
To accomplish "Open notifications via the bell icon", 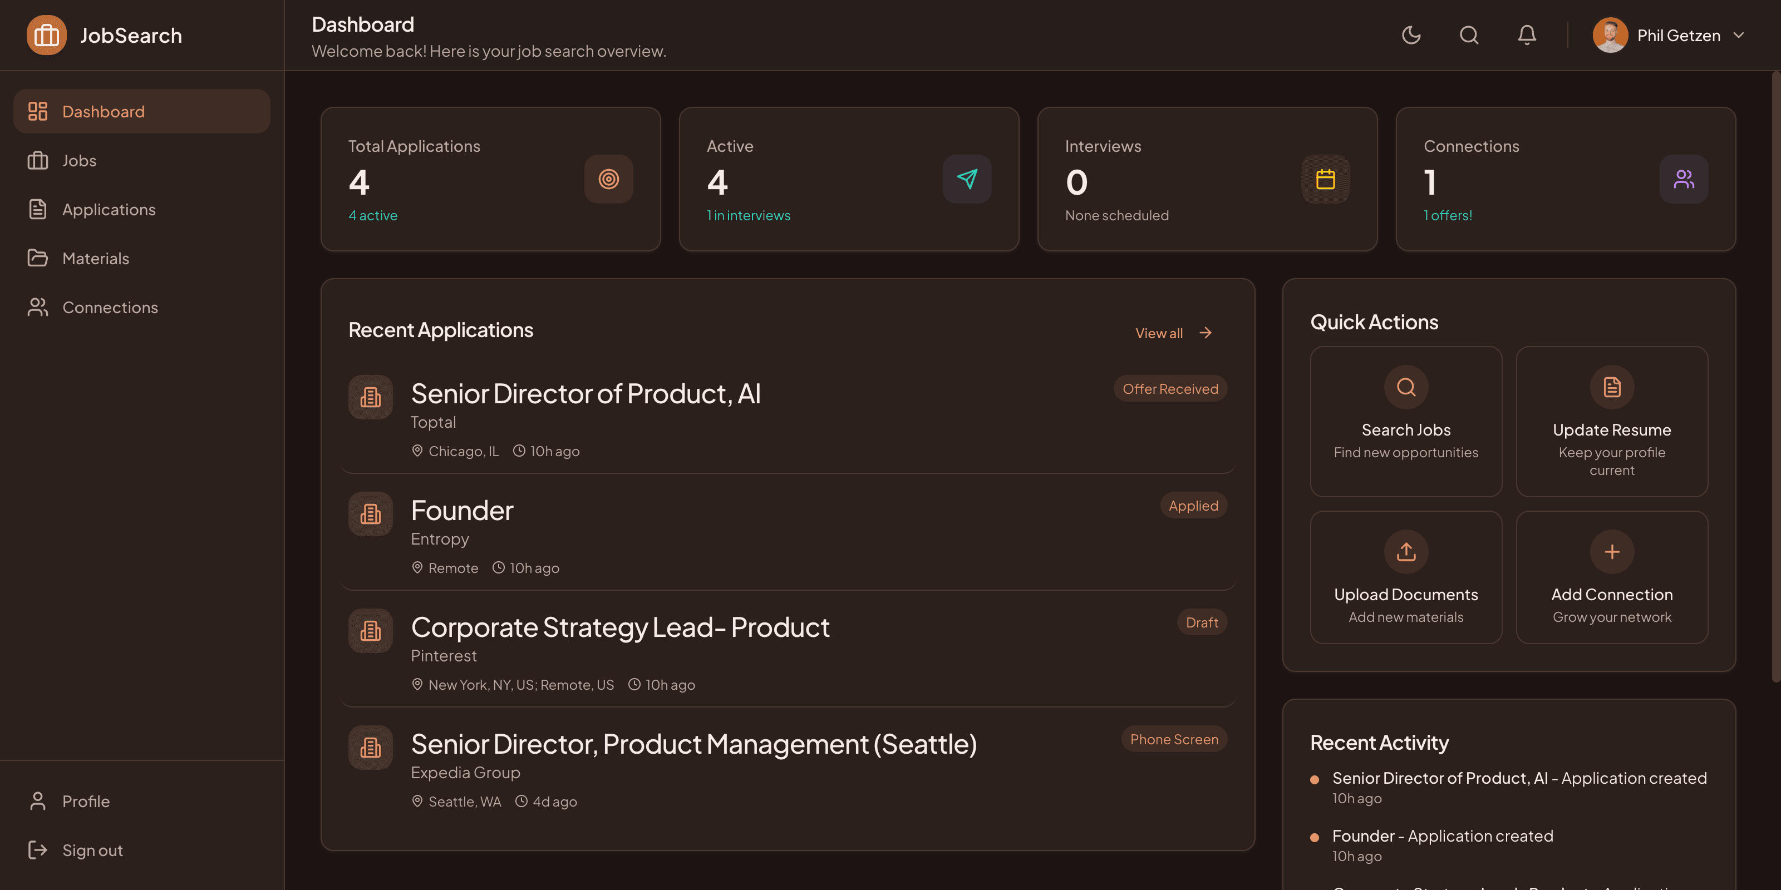I will [1527, 35].
